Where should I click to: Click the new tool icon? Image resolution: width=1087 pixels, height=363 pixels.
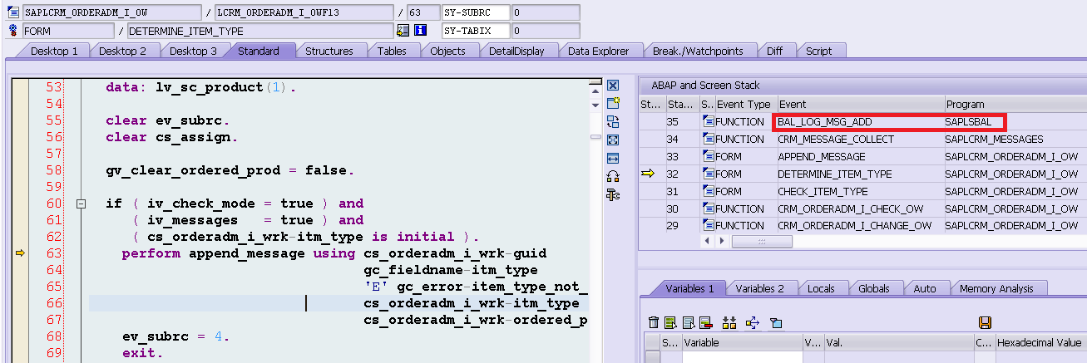(614, 104)
